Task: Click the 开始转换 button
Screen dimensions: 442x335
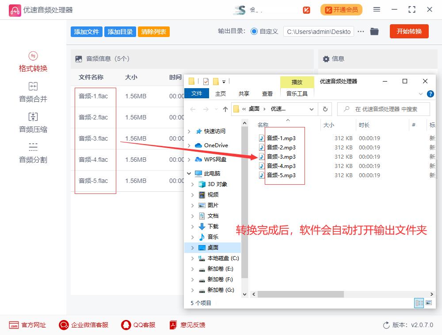Action: tap(409, 31)
